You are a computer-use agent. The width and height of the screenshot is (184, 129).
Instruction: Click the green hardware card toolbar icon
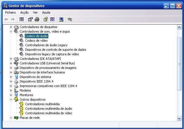pos(70,19)
